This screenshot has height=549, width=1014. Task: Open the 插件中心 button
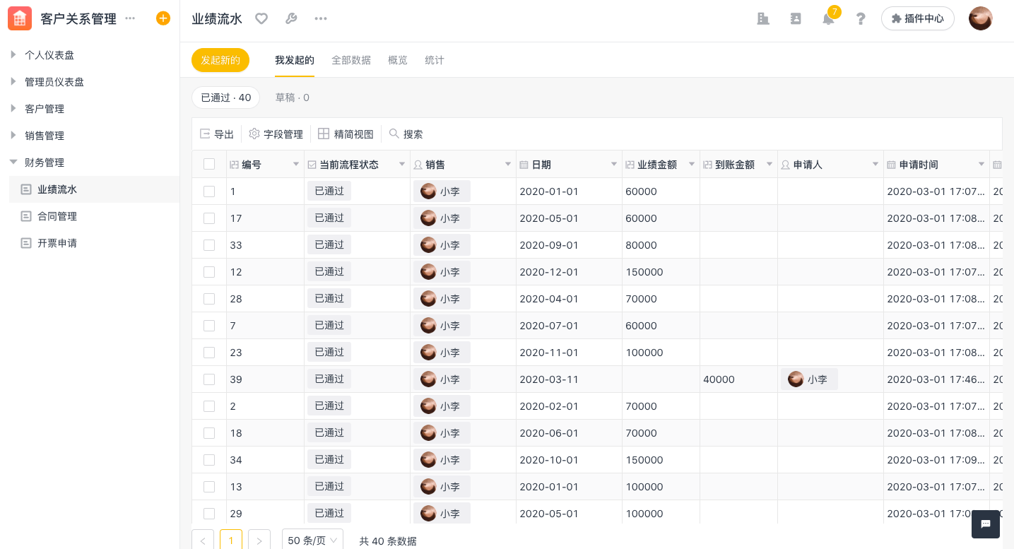coord(917,18)
